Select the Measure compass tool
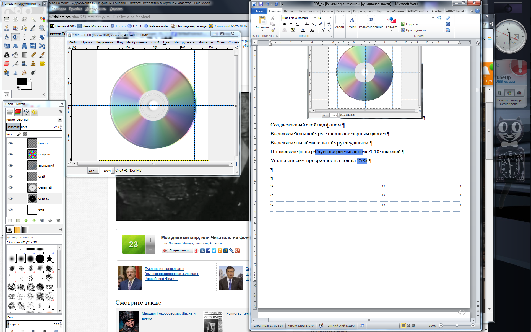This screenshot has height=332, width=531. coord(7,37)
